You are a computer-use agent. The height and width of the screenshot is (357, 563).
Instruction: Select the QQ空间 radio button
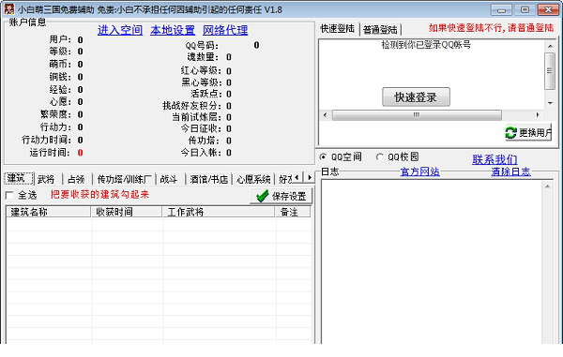tap(323, 156)
